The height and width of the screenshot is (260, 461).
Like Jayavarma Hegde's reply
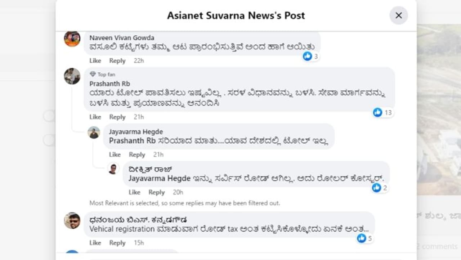115,154
